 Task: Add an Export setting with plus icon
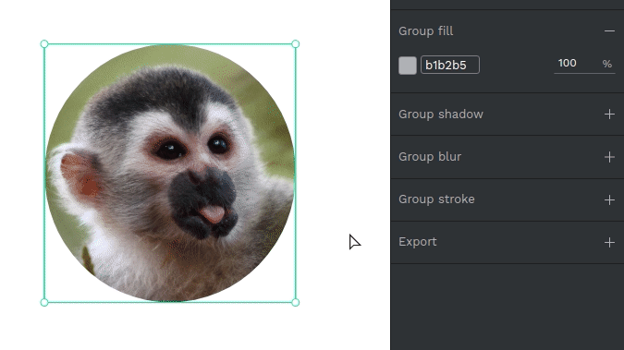[609, 242]
